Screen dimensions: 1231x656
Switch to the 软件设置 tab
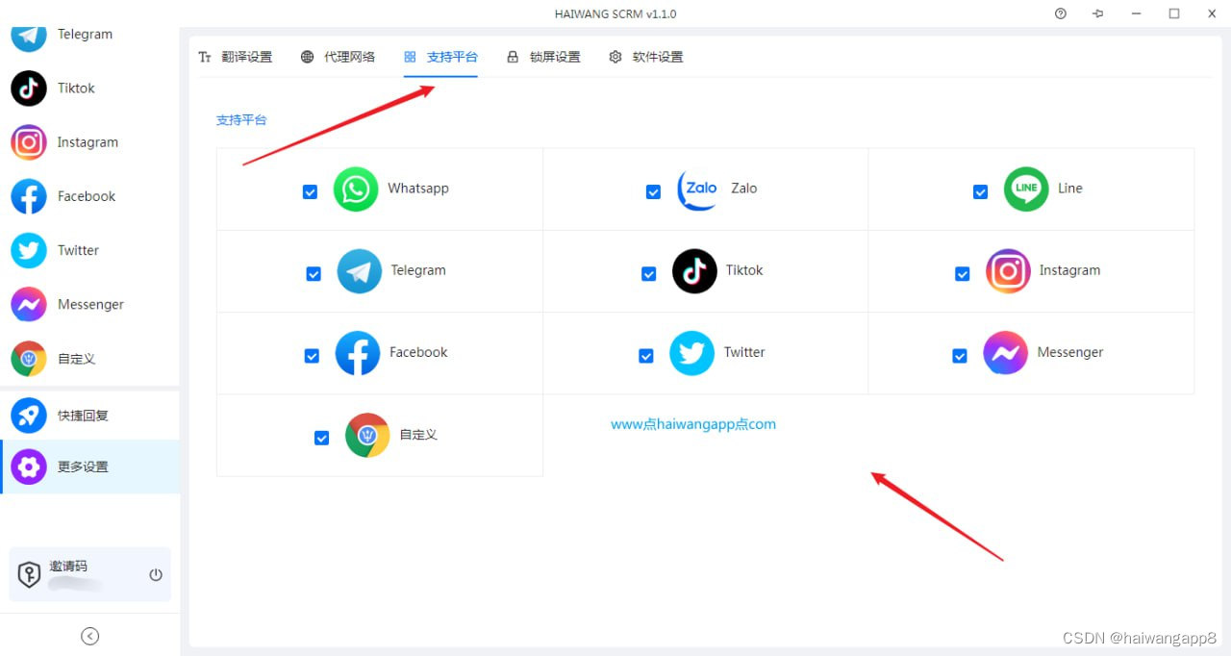646,57
